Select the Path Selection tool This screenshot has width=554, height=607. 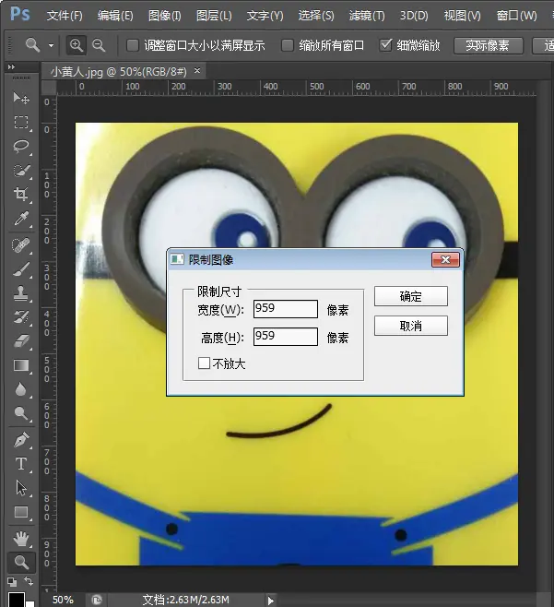point(21,488)
